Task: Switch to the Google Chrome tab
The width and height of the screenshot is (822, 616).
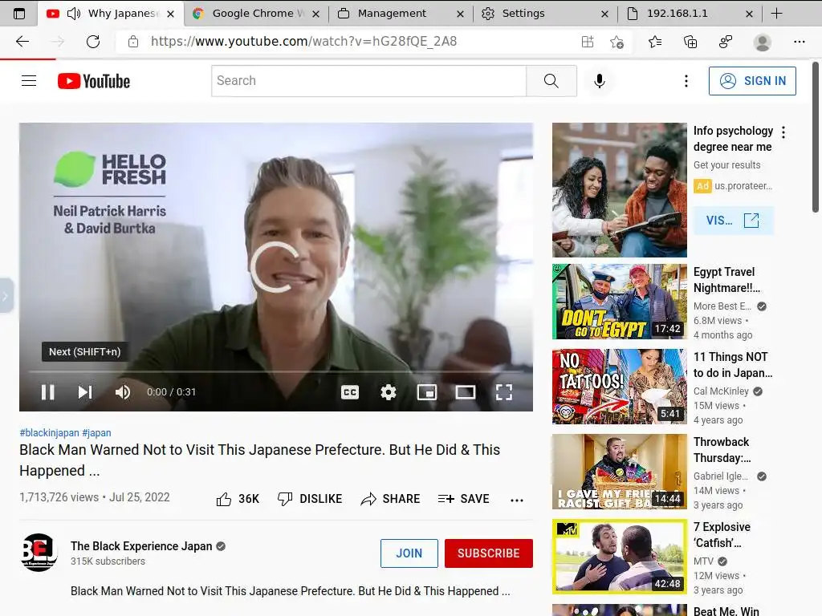Action: tap(256, 14)
